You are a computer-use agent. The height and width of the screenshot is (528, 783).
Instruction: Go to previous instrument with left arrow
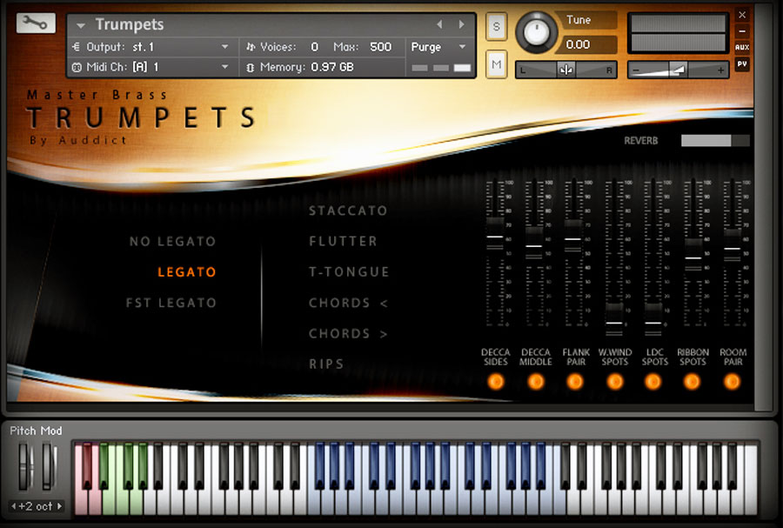tap(439, 24)
